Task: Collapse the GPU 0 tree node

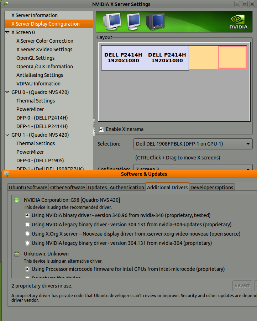Action: point(7,92)
